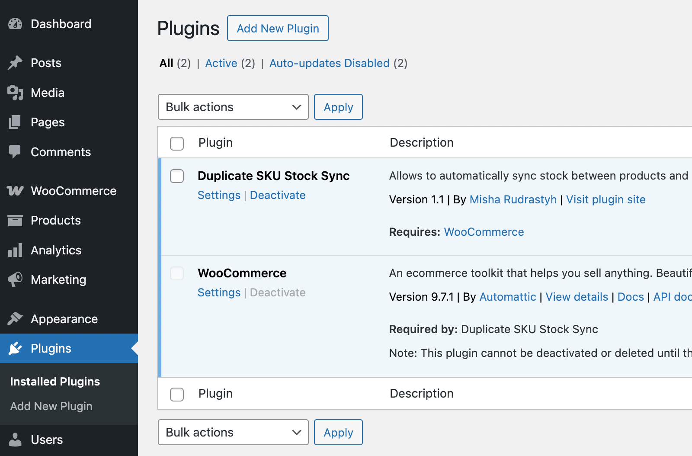Viewport: 692px width, 456px height.
Task: Click the top Apply button
Action: click(x=338, y=107)
